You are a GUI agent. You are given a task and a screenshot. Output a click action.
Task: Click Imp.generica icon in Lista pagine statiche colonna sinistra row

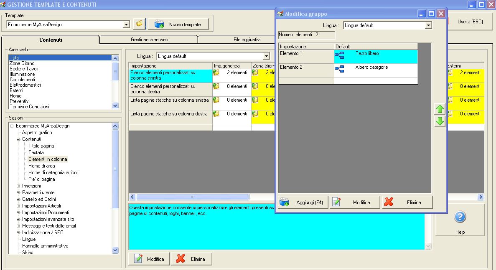point(216,100)
